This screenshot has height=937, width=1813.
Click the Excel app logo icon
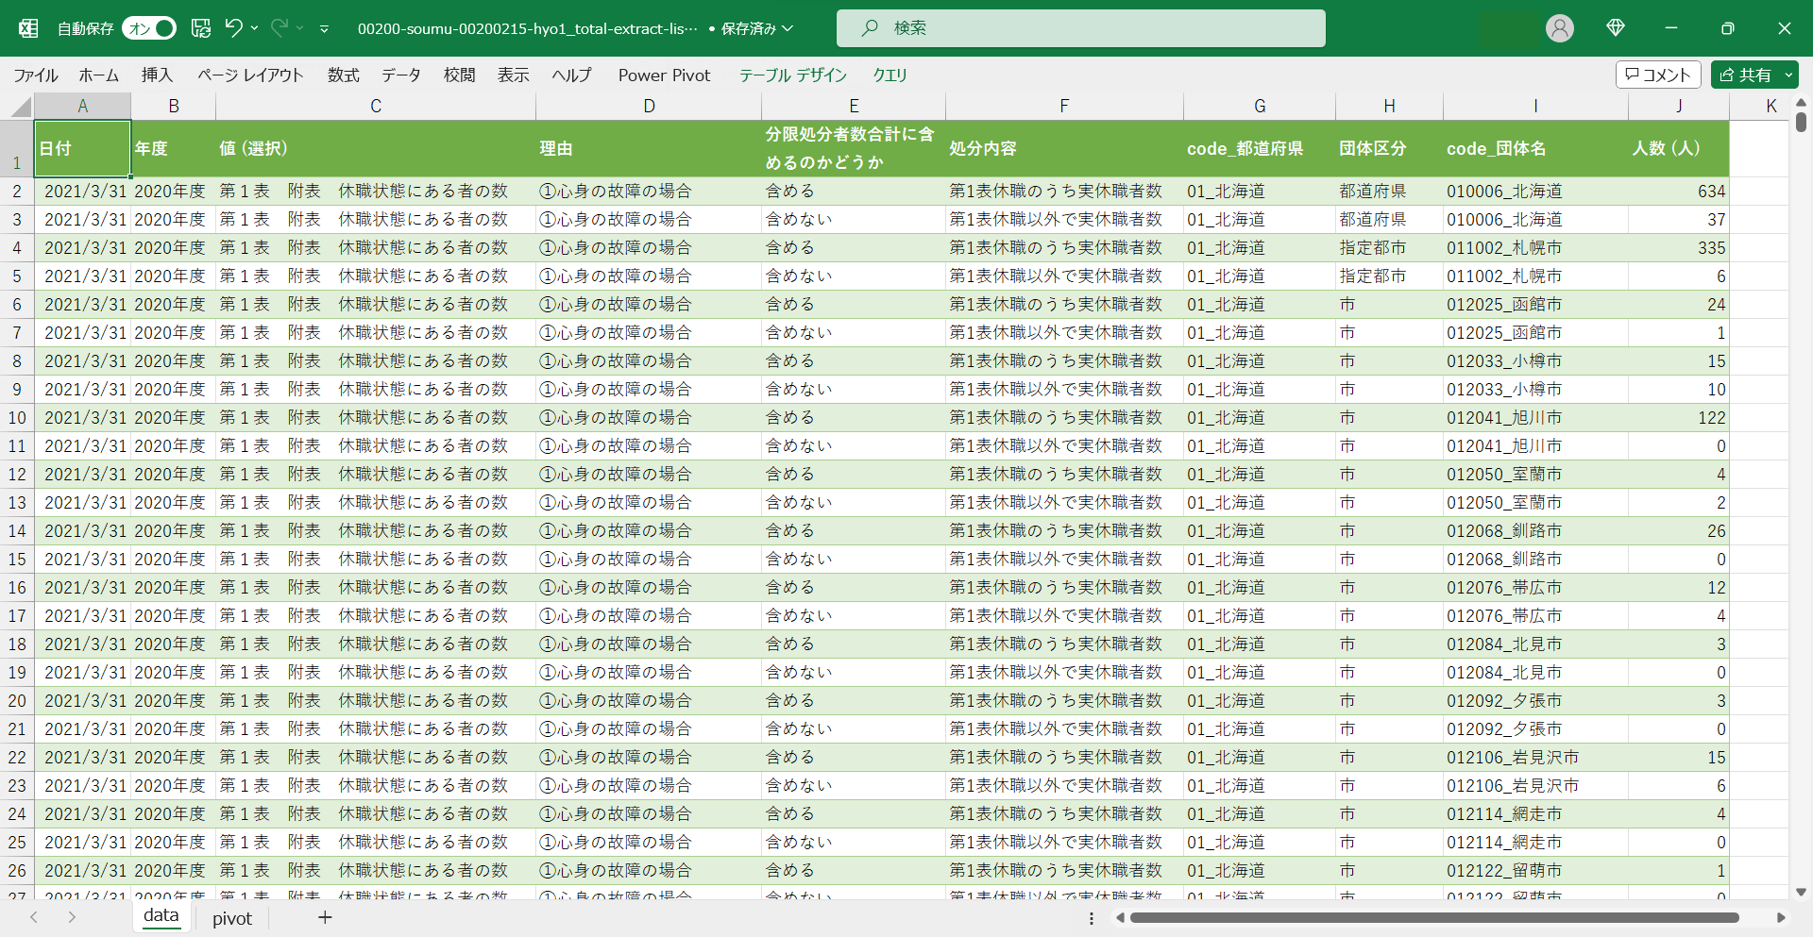pyautogui.click(x=28, y=28)
